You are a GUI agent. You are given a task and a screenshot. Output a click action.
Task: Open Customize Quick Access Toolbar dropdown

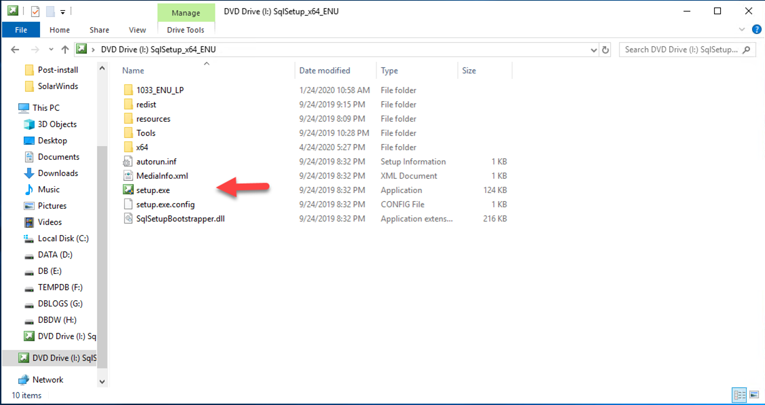tap(63, 12)
